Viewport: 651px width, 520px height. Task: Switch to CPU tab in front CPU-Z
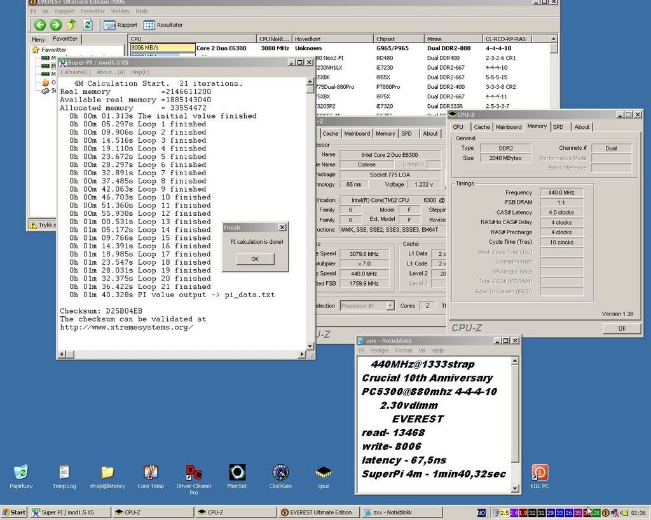tap(458, 127)
